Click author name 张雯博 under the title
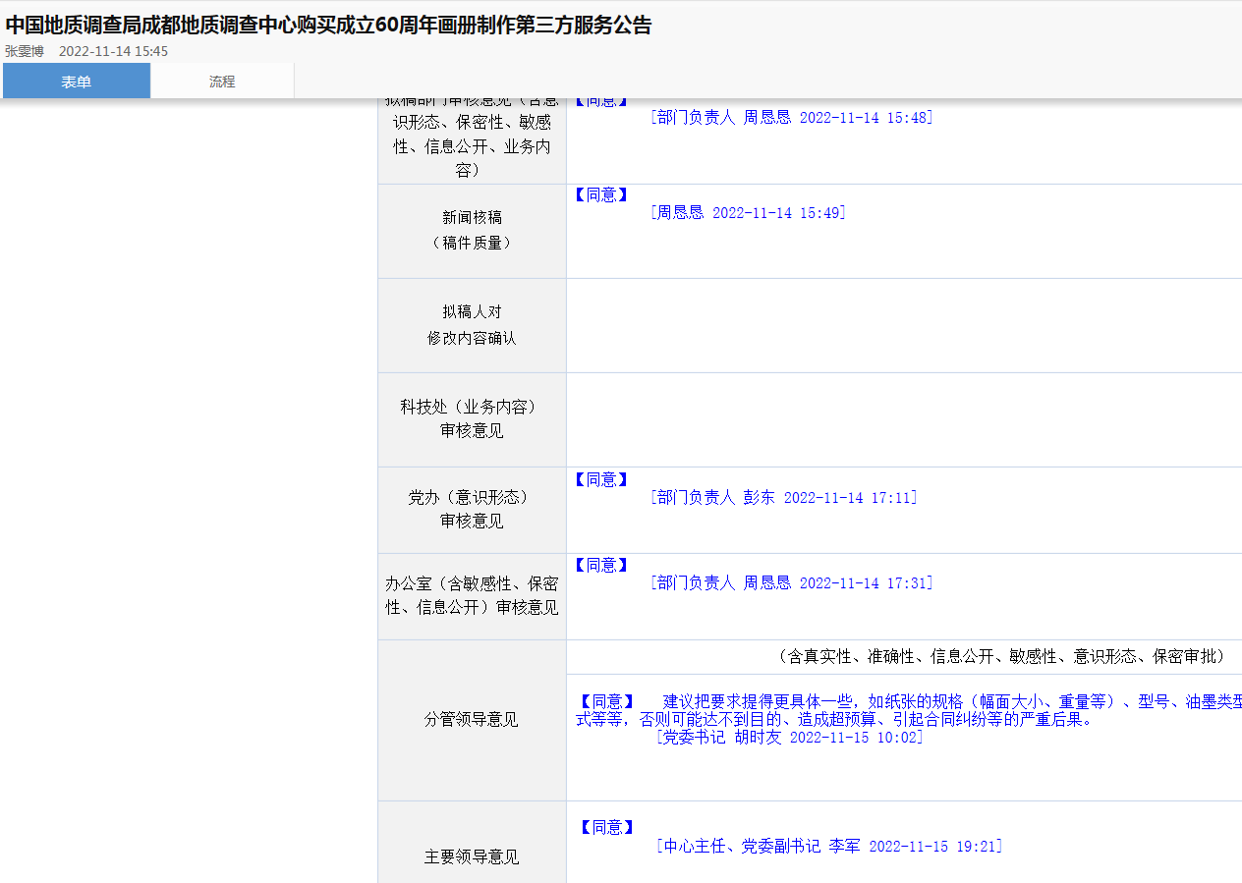This screenshot has width=1242, height=883. click(25, 51)
